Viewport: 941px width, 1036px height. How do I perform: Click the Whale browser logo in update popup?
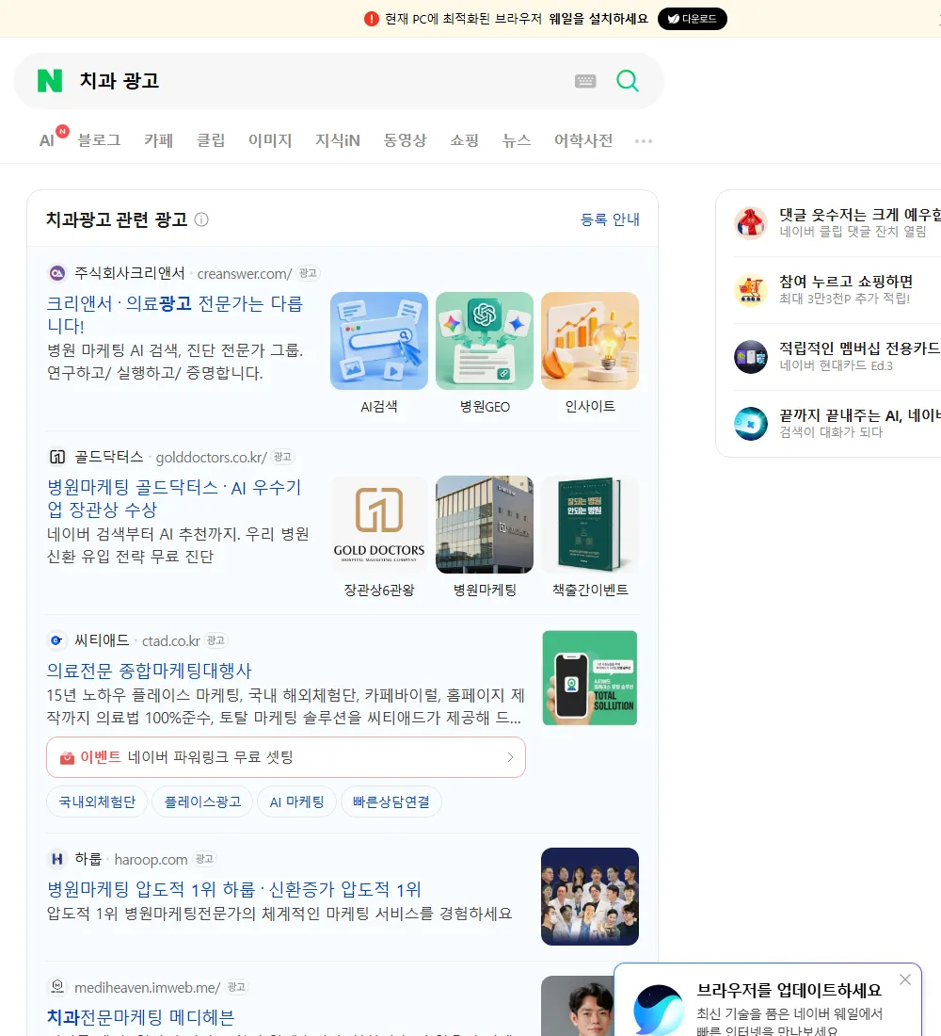tap(659, 1011)
